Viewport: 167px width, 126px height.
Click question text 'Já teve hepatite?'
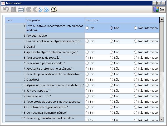[38, 91]
